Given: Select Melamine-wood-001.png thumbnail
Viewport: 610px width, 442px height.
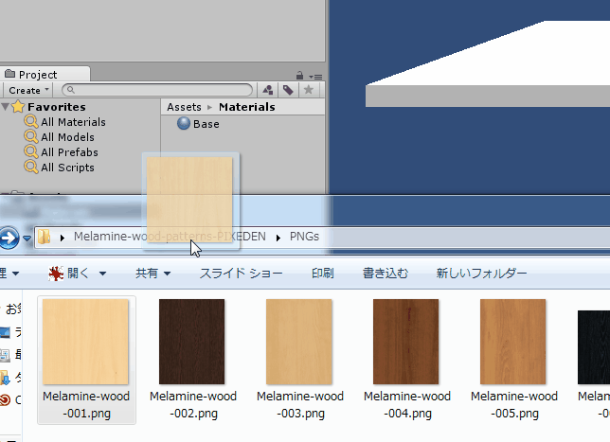Looking at the screenshot, I should click(x=85, y=342).
